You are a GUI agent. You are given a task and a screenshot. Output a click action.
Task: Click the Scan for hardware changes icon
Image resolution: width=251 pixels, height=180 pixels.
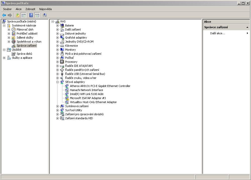click(x=45, y=15)
